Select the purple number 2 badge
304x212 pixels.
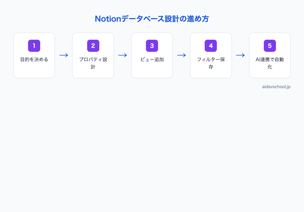[93, 46]
